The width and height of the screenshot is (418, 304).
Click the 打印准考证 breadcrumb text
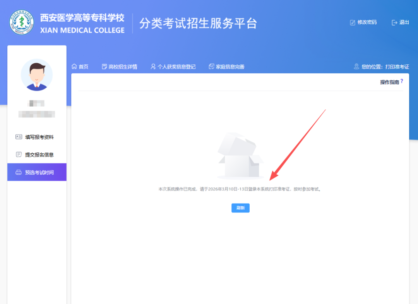397,67
